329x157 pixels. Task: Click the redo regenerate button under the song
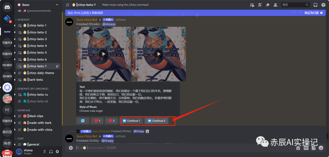(x=83, y=121)
